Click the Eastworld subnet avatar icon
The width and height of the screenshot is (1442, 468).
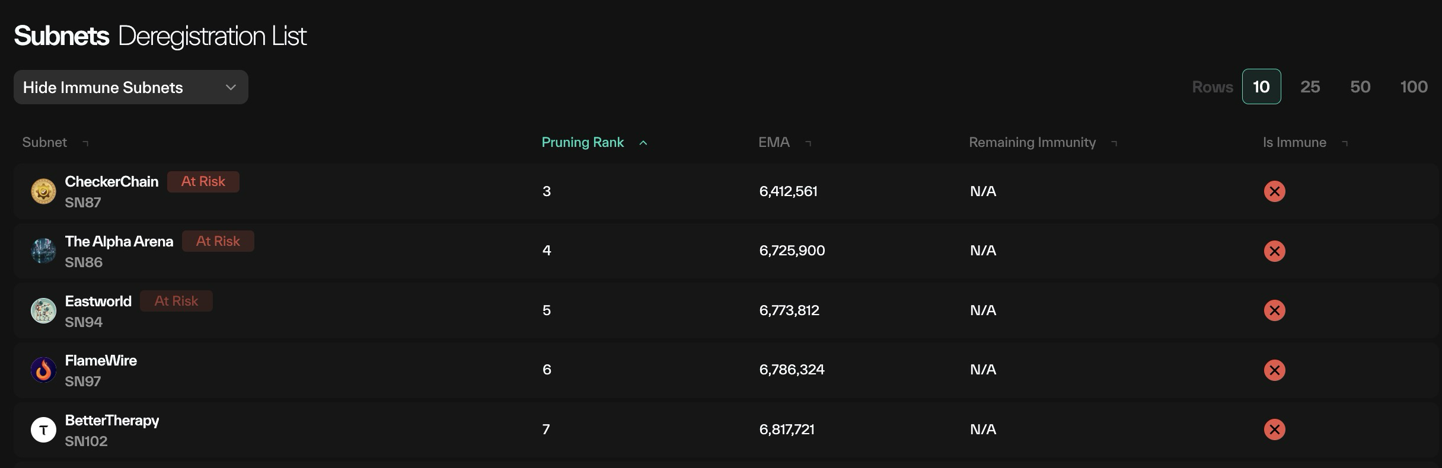[x=43, y=310]
